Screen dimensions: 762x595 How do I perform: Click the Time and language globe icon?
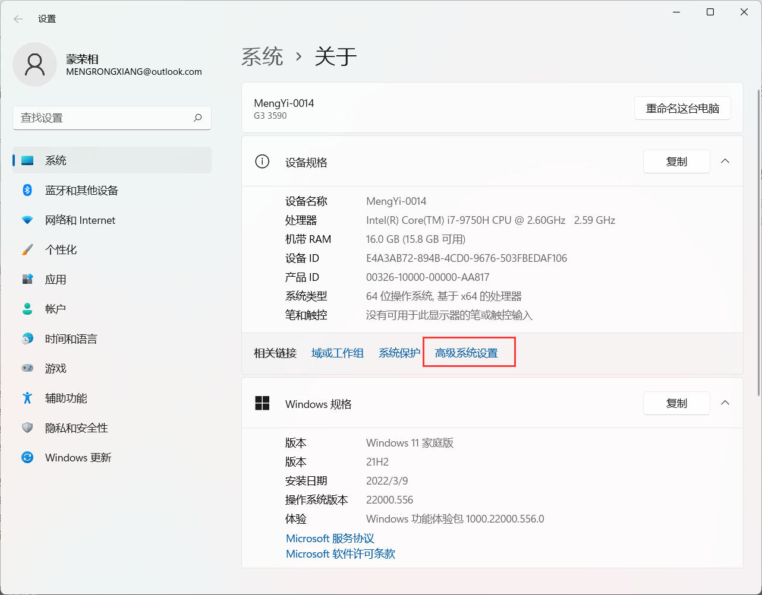tap(27, 338)
